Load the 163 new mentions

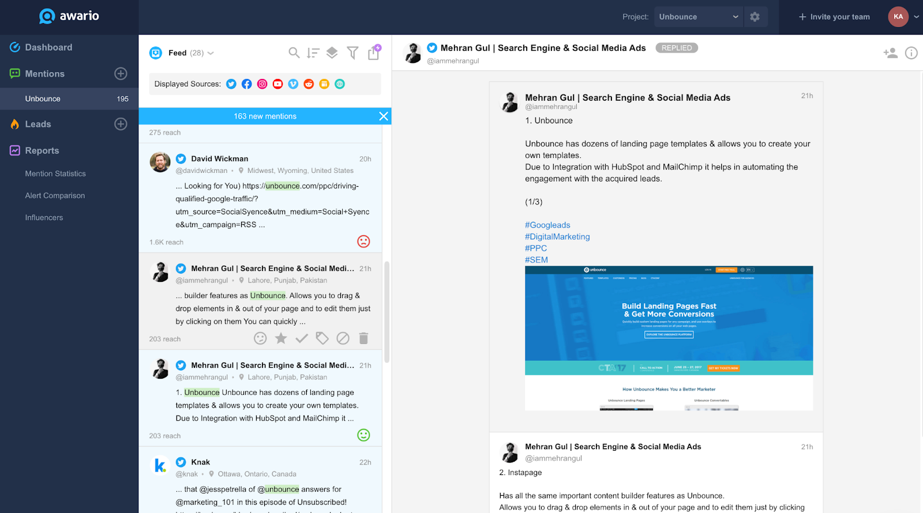click(x=265, y=116)
